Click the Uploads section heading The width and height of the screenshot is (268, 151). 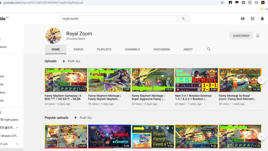coord(51,61)
